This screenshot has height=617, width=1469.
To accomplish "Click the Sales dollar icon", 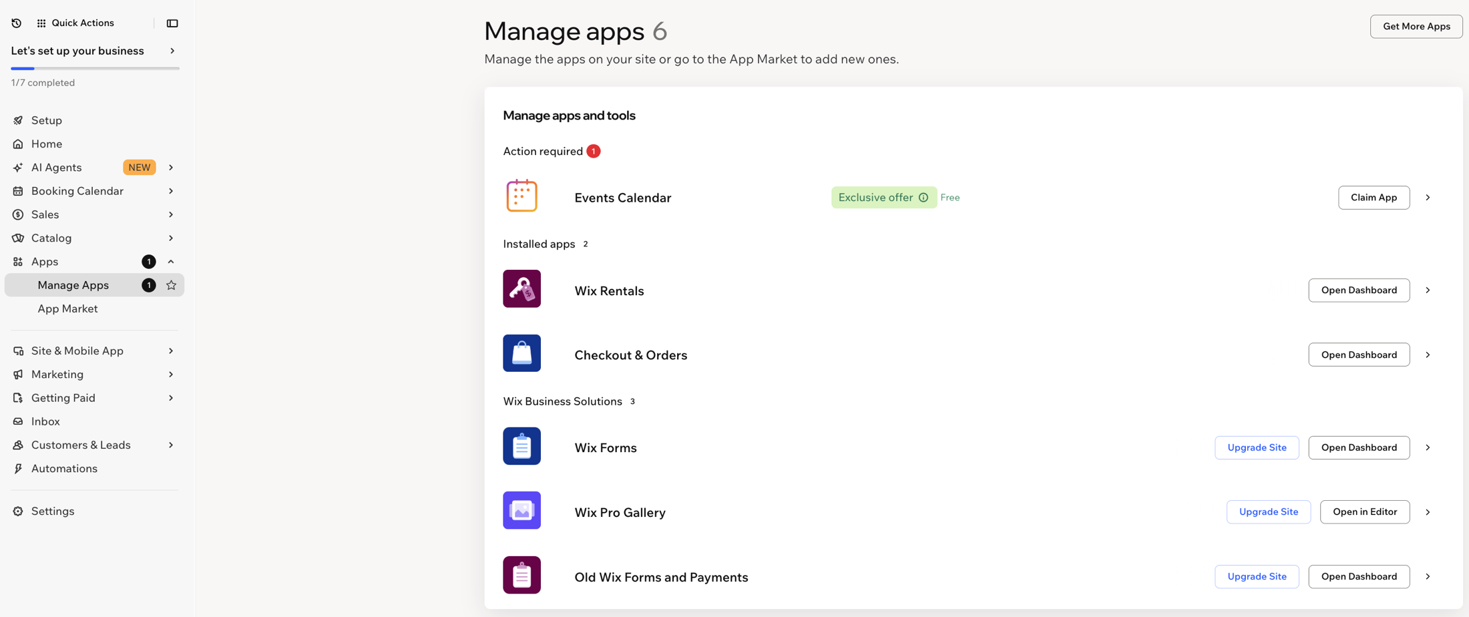I will 18,214.
